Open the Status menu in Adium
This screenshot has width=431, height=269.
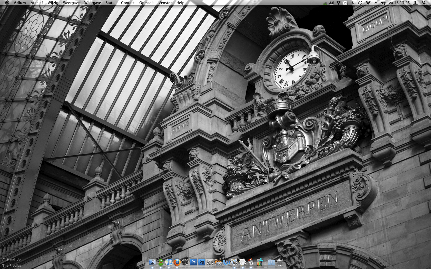coord(111,3)
